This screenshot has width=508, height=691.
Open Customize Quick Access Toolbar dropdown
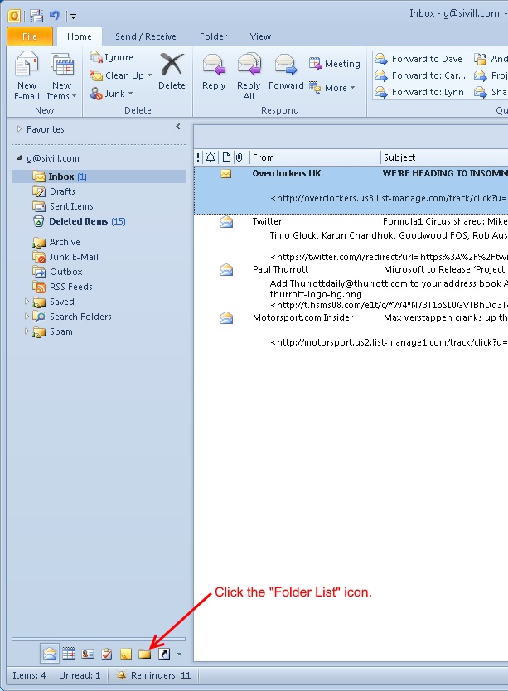73,17
